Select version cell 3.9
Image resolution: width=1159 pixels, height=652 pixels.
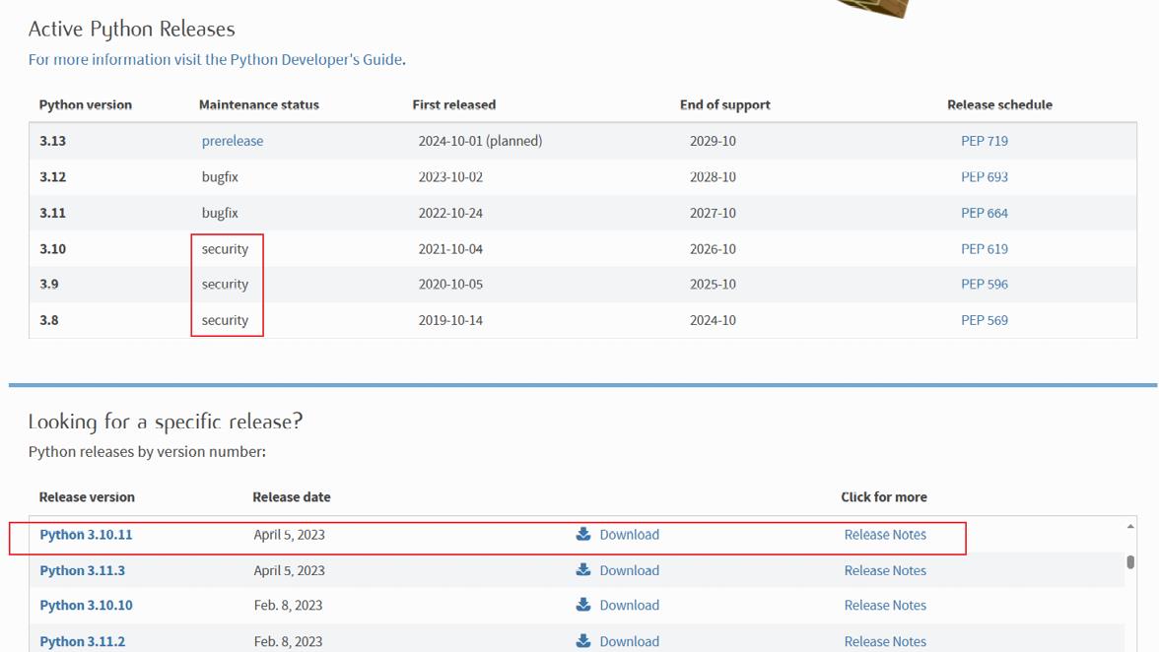(49, 284)
